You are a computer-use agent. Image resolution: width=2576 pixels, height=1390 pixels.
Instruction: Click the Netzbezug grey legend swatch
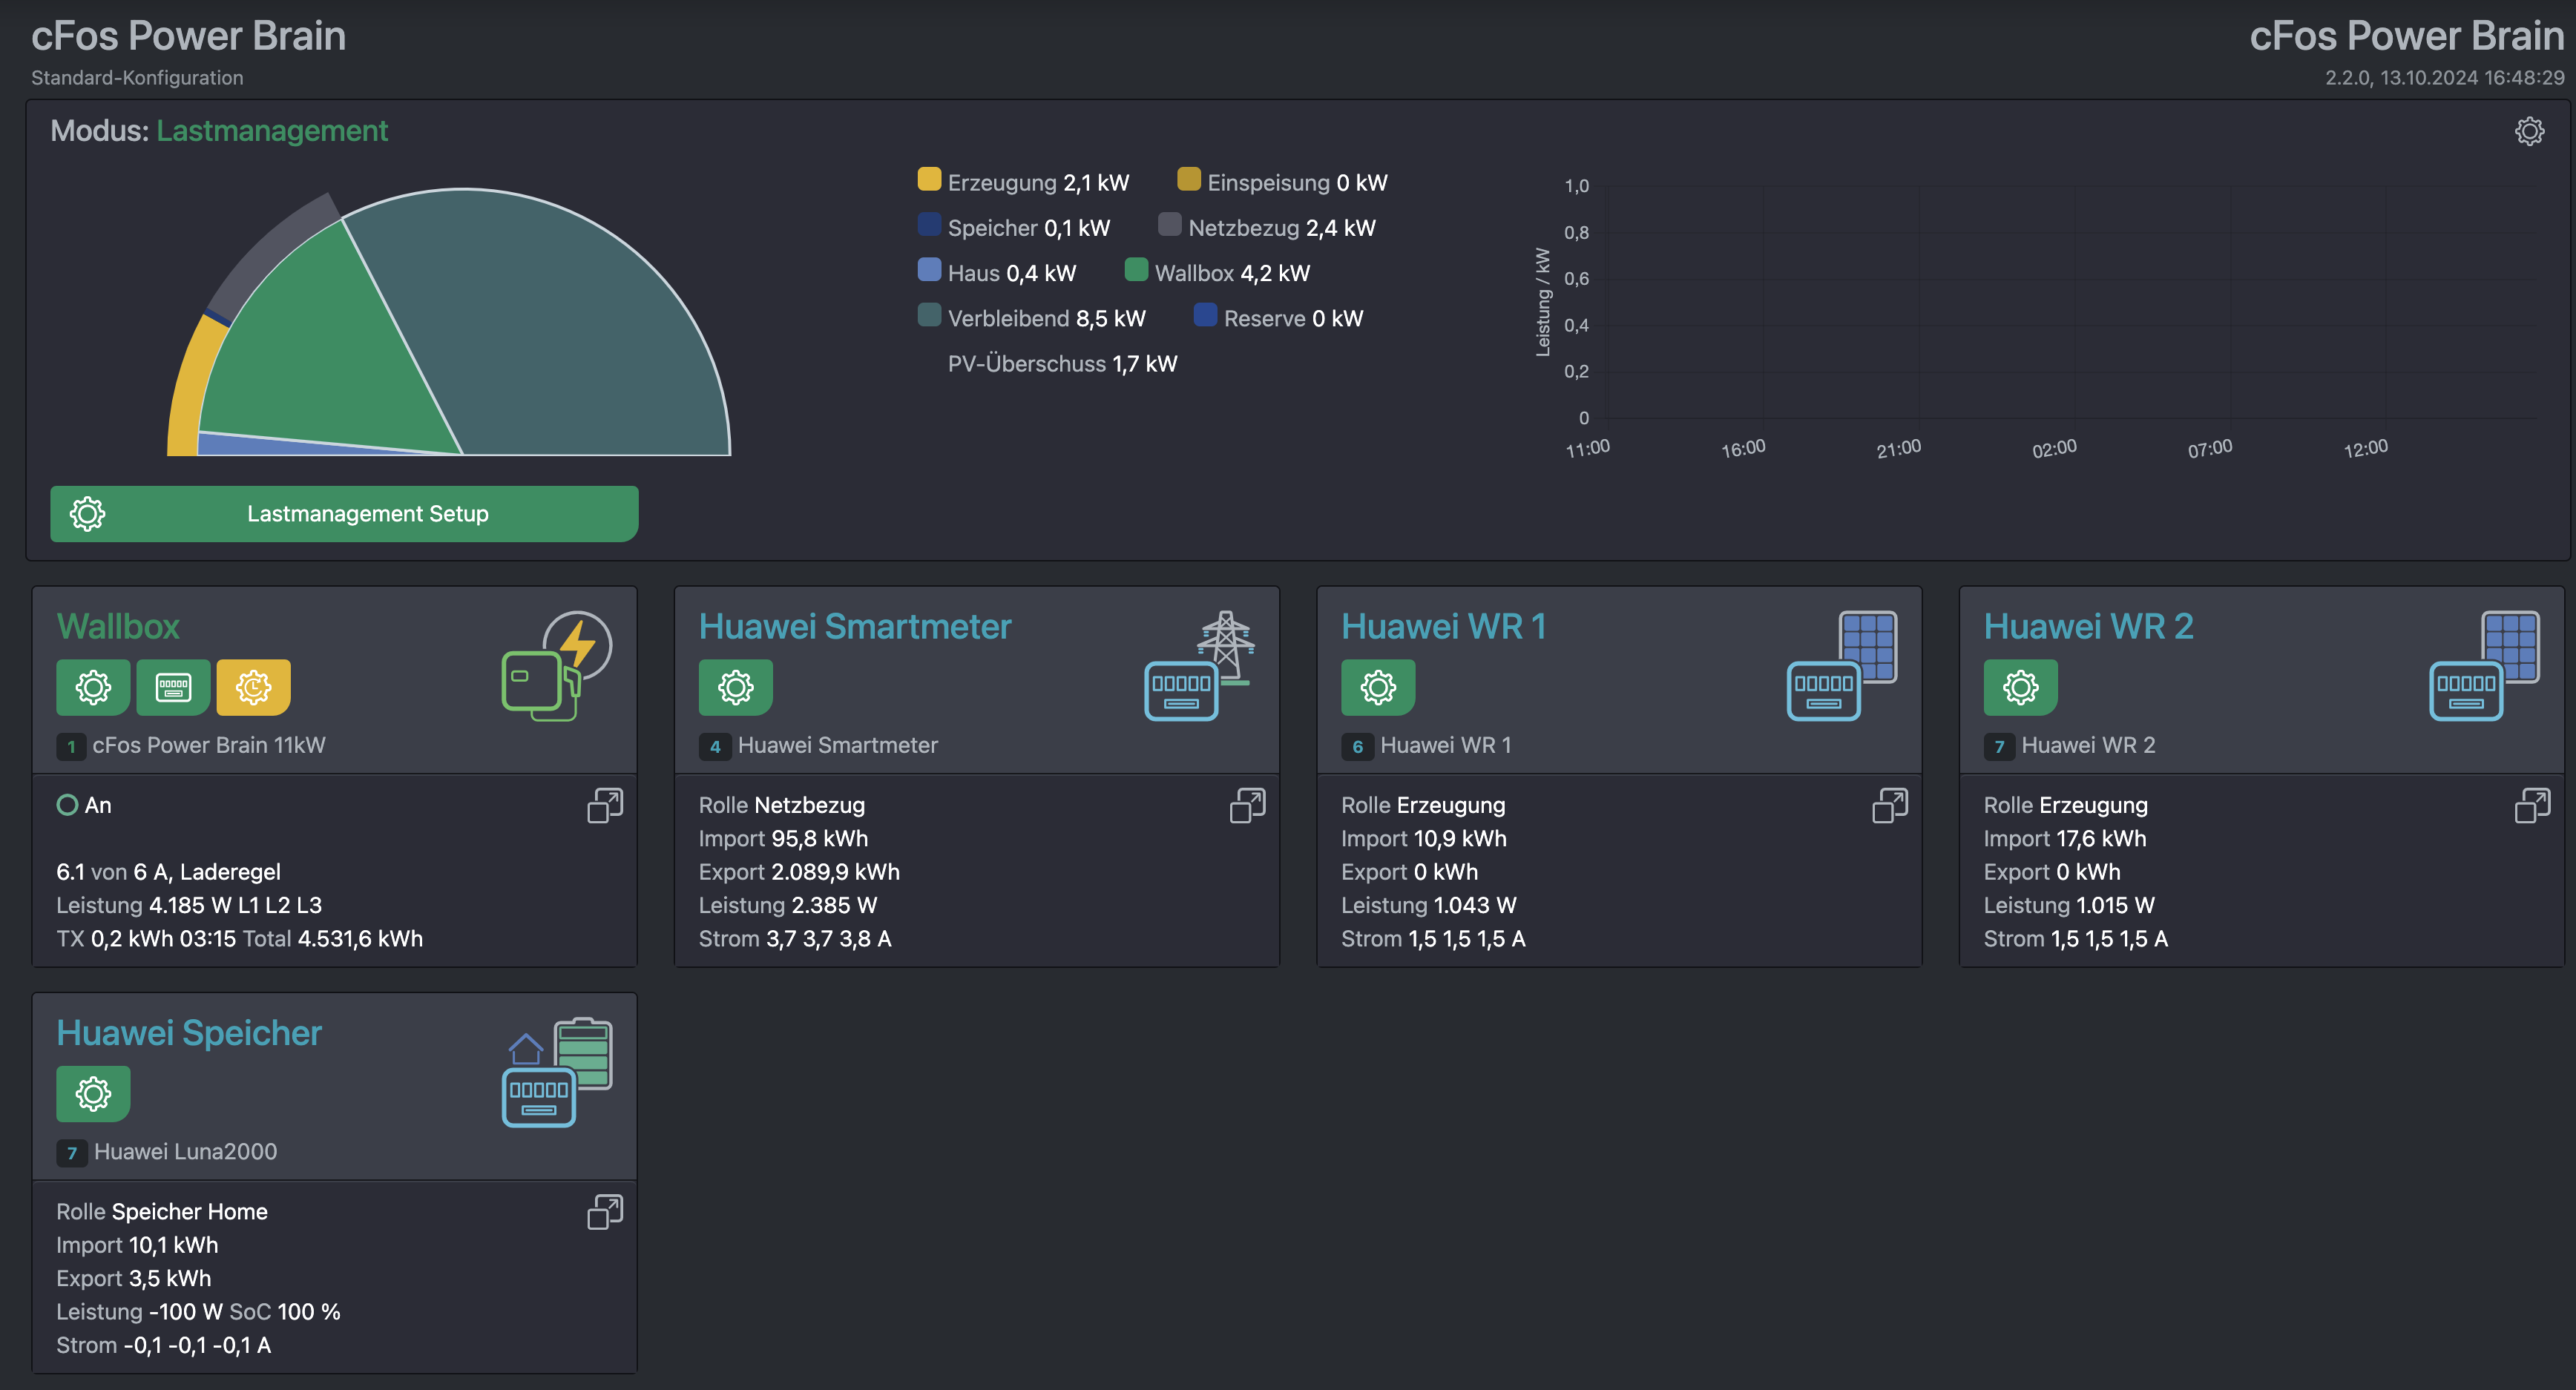click(x=1169, y=224)
